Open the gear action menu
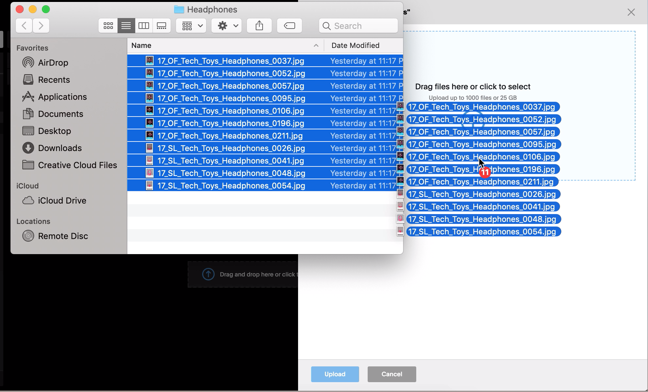The height and width of the screenshot is (392, 648). click(227, 26)
